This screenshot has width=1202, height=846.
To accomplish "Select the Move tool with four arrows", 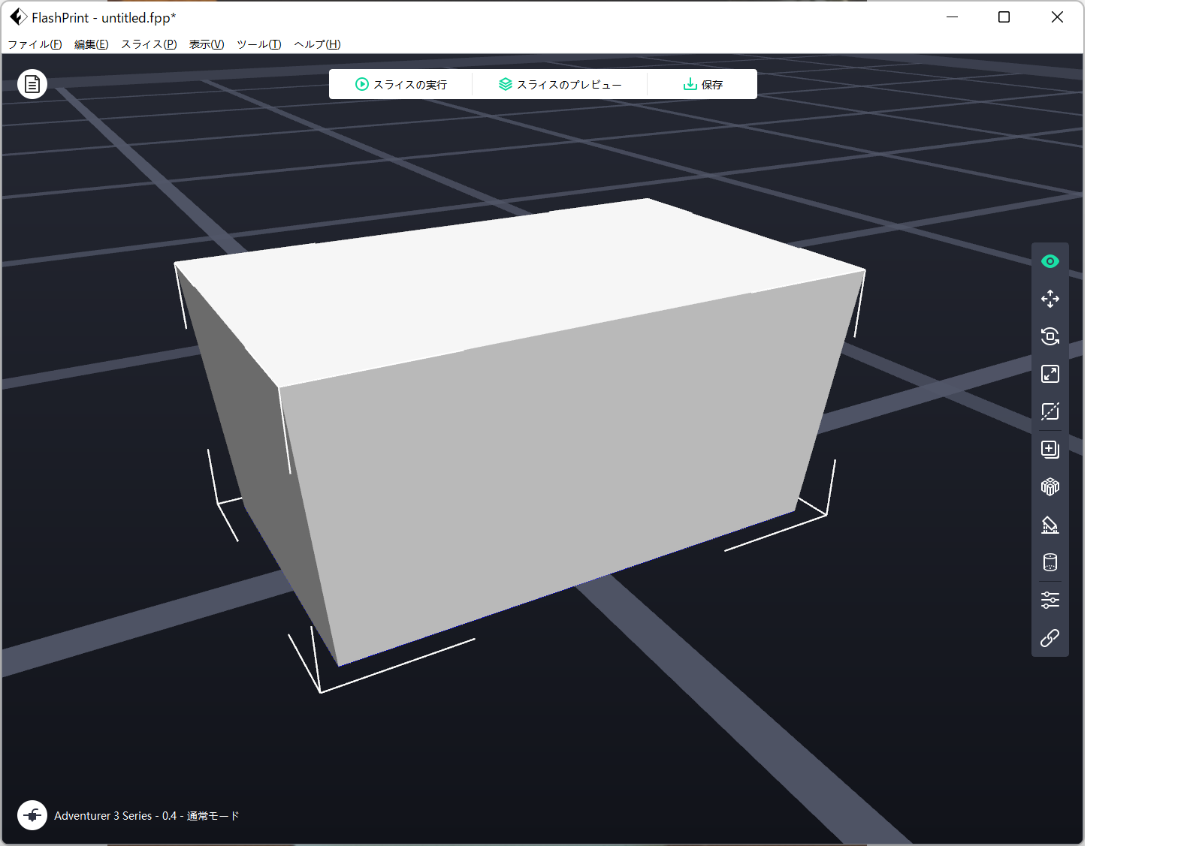I will (1049, 299).
